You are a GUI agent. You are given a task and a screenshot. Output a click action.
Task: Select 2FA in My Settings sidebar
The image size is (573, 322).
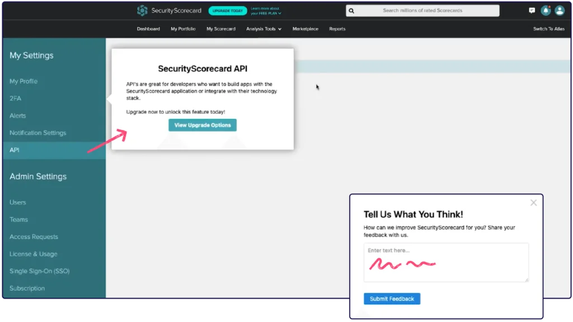click(15, 99)
